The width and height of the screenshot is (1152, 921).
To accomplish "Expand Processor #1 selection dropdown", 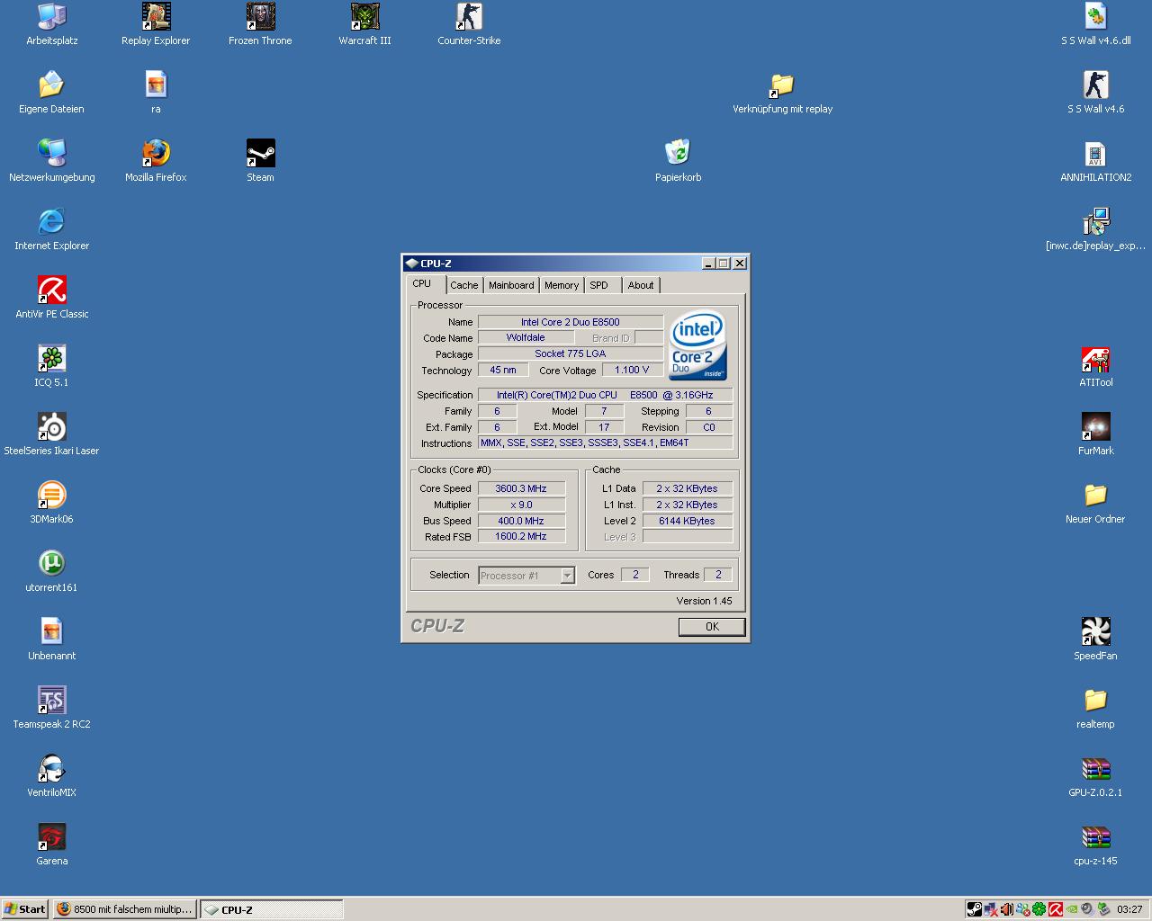I will point(567,576).
